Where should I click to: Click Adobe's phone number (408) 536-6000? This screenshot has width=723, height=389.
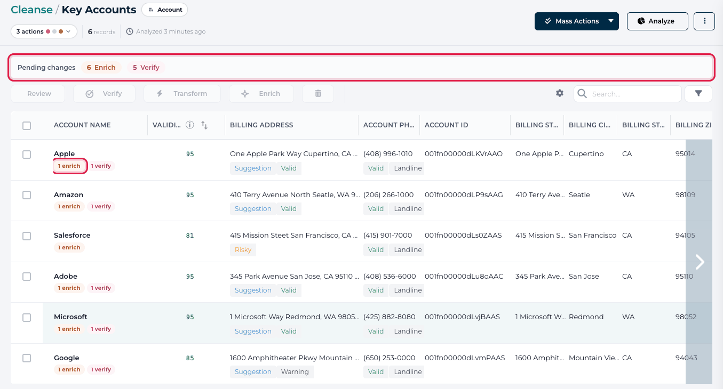[x=390, y=276]
